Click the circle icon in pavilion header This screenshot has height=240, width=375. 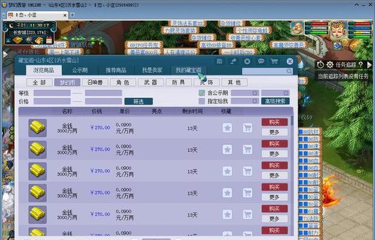click(x=247, y=61)
